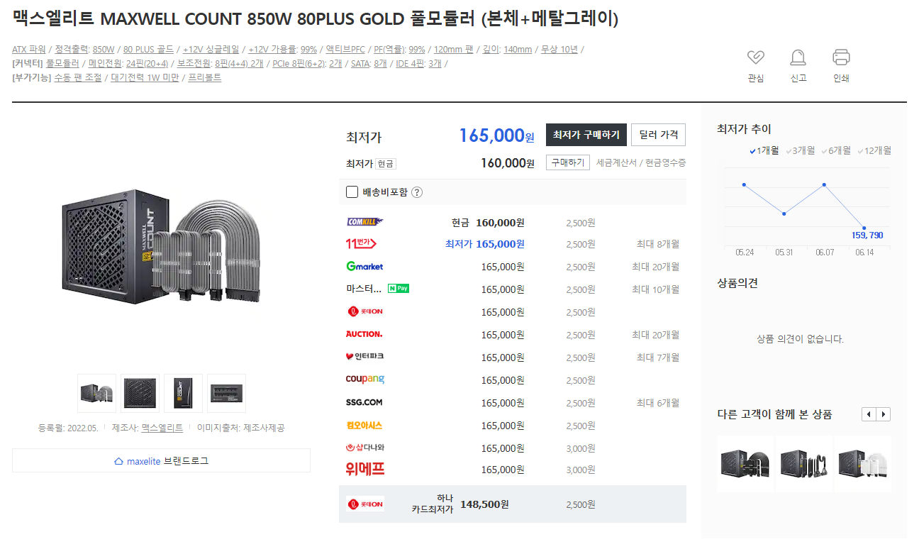
Task: Select the 1개월 price trend period
Action: pos(764,150)
